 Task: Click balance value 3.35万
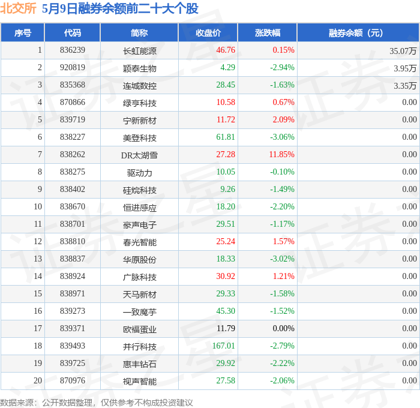pyautogui.click(x=405, y=85)
